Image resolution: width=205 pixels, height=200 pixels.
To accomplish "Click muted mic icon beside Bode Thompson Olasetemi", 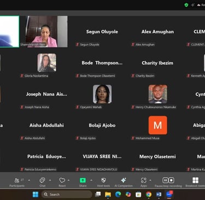I will 78,76.
